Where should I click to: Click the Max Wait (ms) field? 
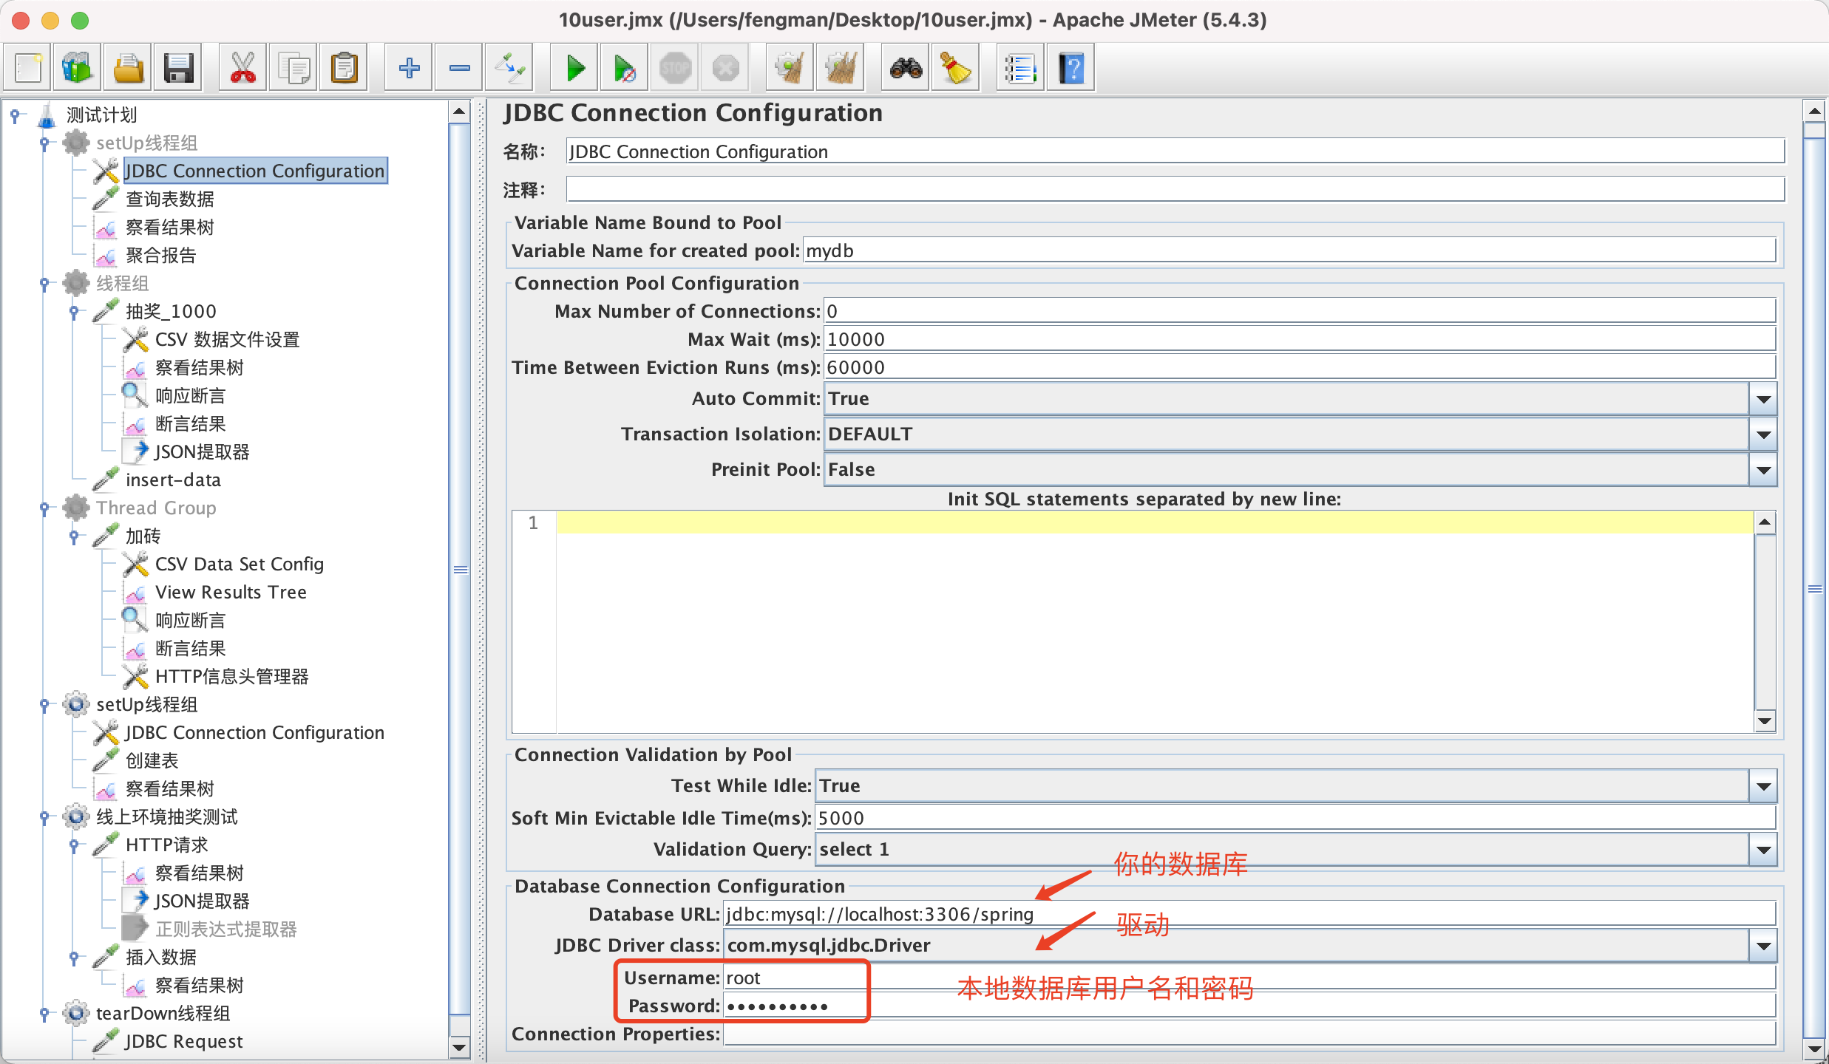pos(1300,340)
